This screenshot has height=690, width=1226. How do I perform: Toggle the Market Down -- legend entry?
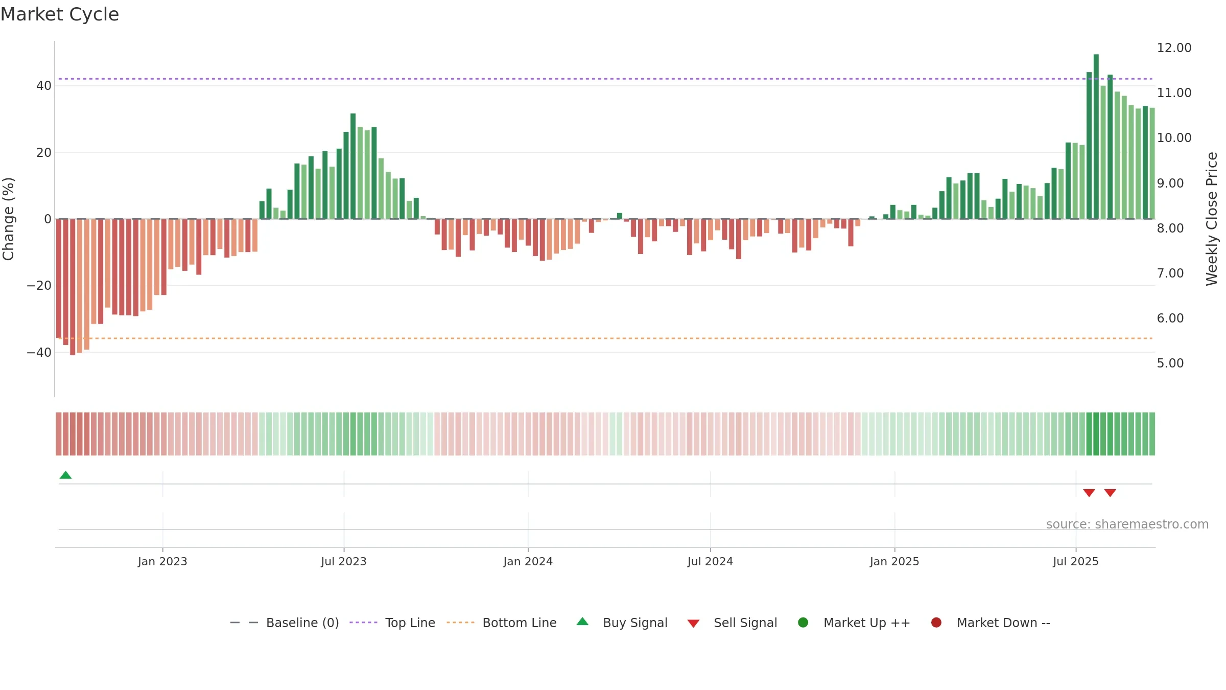991,623
